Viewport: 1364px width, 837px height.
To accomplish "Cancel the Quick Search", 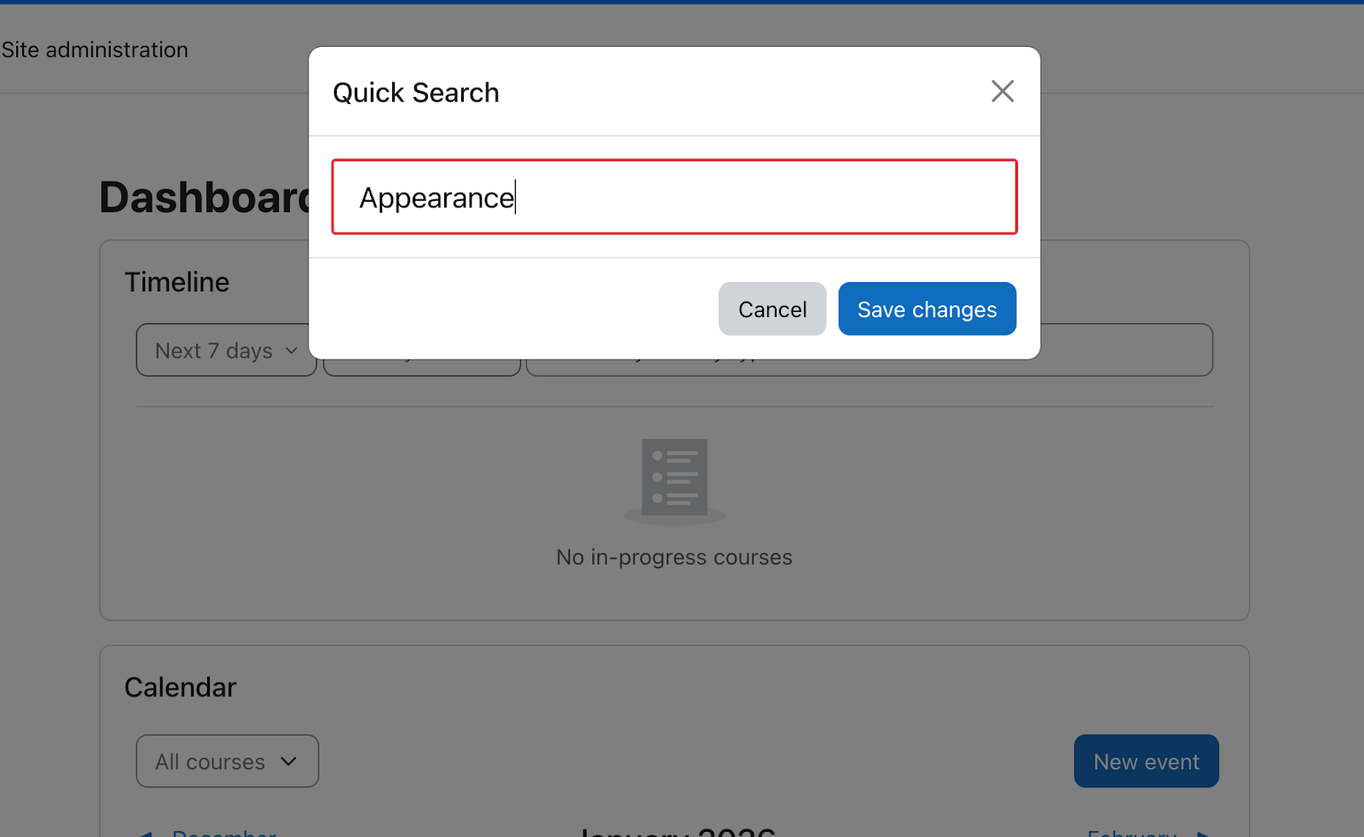I will [772, 309].
